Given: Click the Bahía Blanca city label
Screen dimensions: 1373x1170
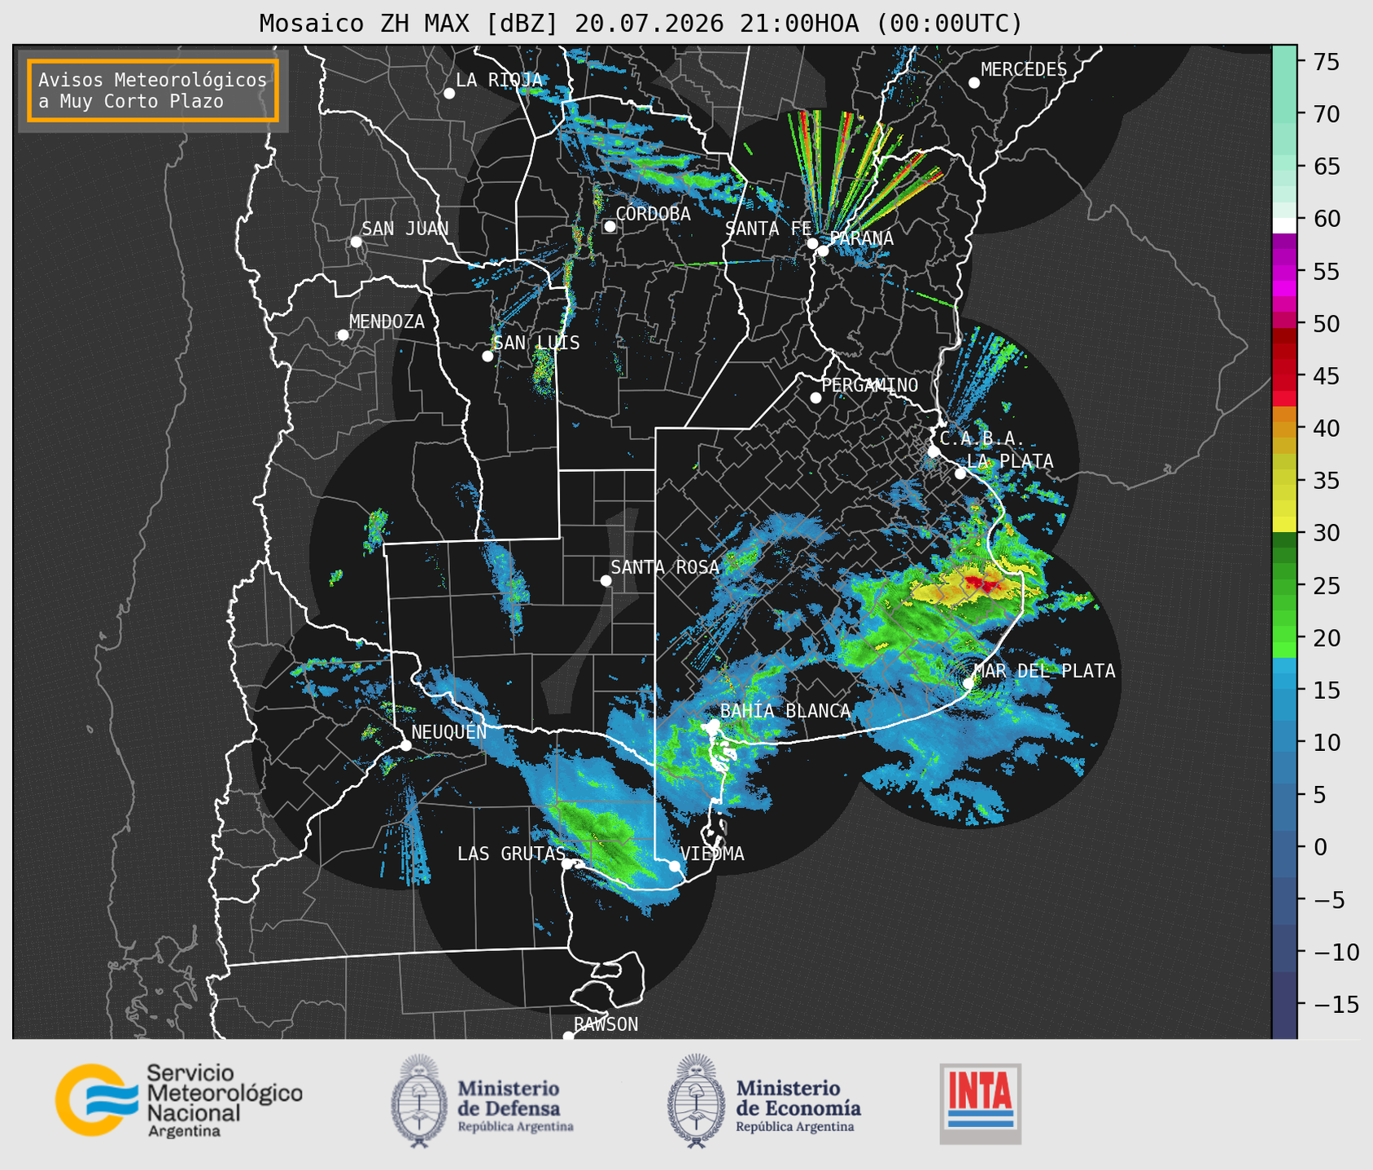Looking at the screenshot, I should click(785, 711).
